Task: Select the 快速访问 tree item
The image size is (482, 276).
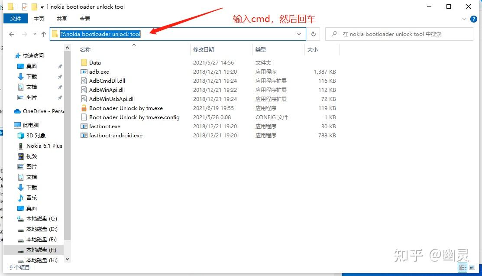Action: click(33, 56)
